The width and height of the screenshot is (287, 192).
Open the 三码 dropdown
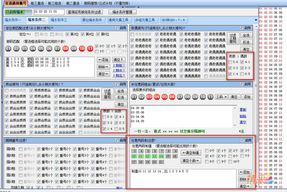click(x=221, y=97)
